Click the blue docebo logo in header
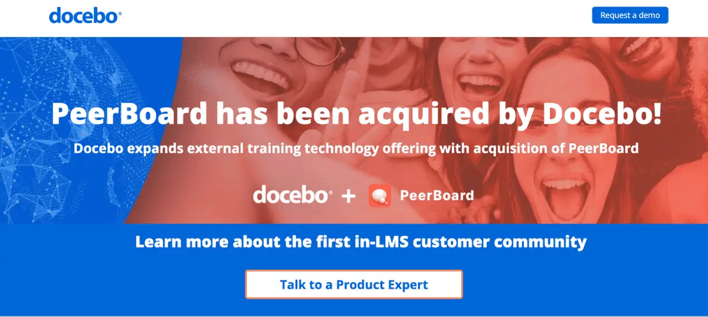 [85, 15]
